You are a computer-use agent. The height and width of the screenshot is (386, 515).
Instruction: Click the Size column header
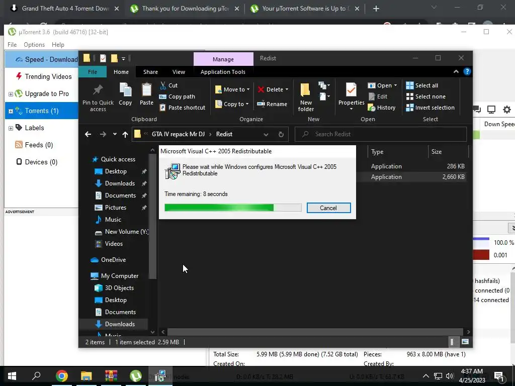click(x=448, y=152)
